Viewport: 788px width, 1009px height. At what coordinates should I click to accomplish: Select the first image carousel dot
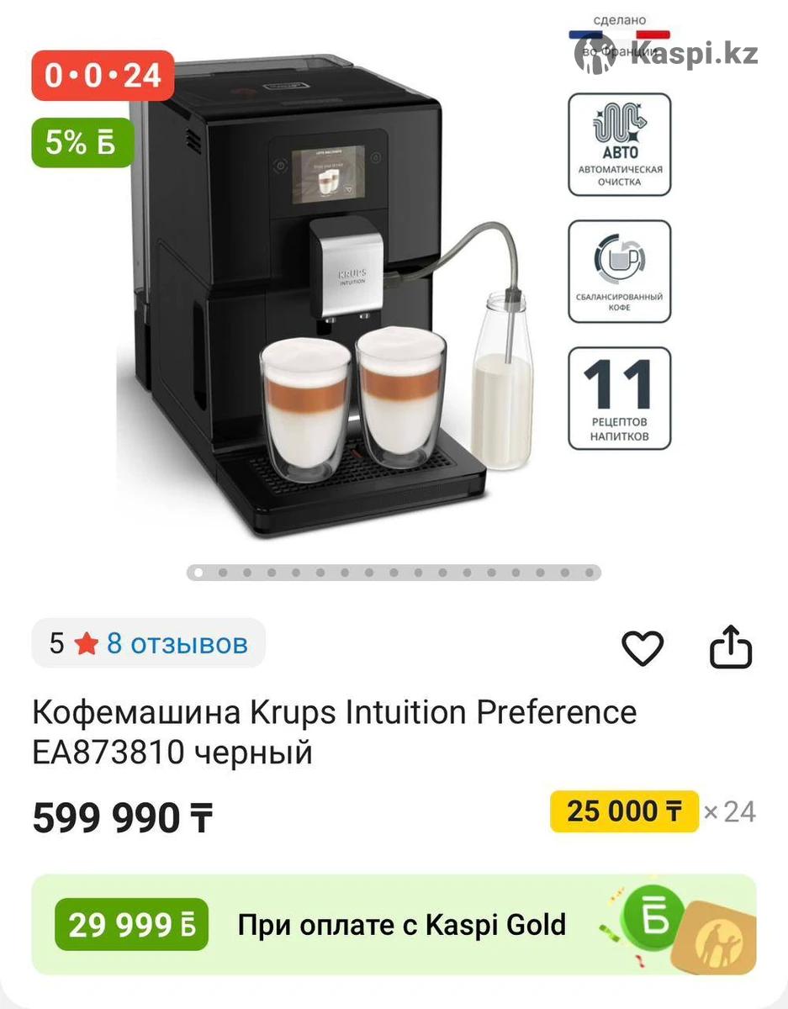click(x=198, y=573)
